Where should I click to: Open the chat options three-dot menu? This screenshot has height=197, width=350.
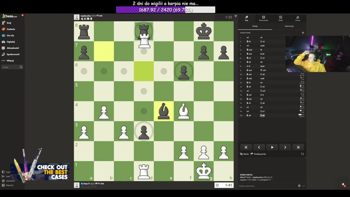pos(304,186)
